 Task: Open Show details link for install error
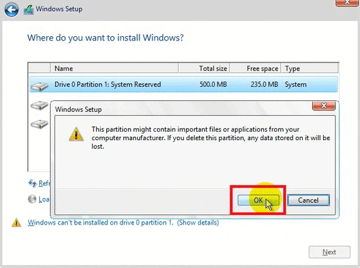pos(198,222)
